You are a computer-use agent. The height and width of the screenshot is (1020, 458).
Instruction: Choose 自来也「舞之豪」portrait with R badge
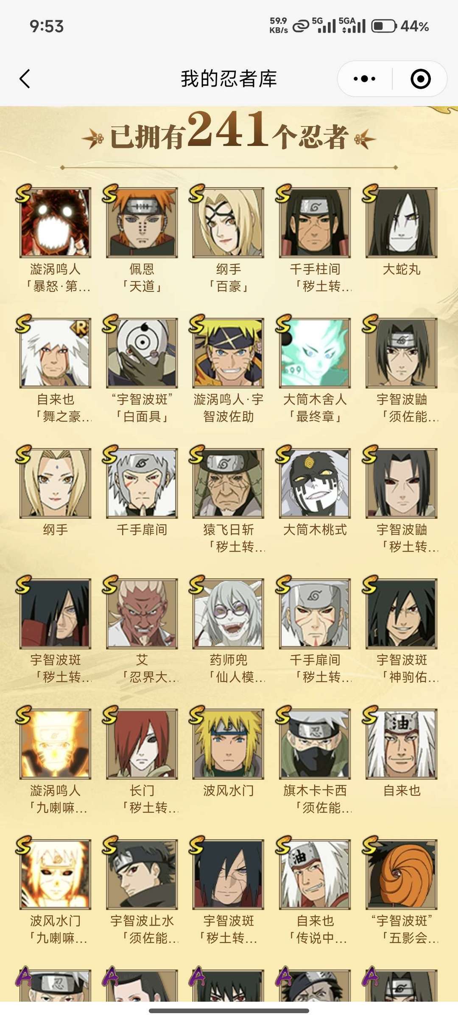pos(55,352)
